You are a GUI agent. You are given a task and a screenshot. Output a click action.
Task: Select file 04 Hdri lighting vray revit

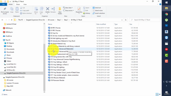pos(59,38)
